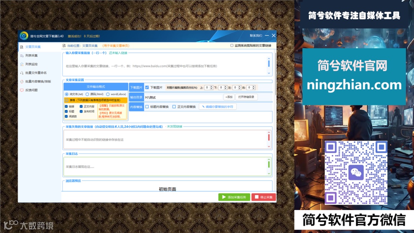Click the green 采集日志 scrollbar thumb
Screen dimensions: 414x233
(269, 164)
